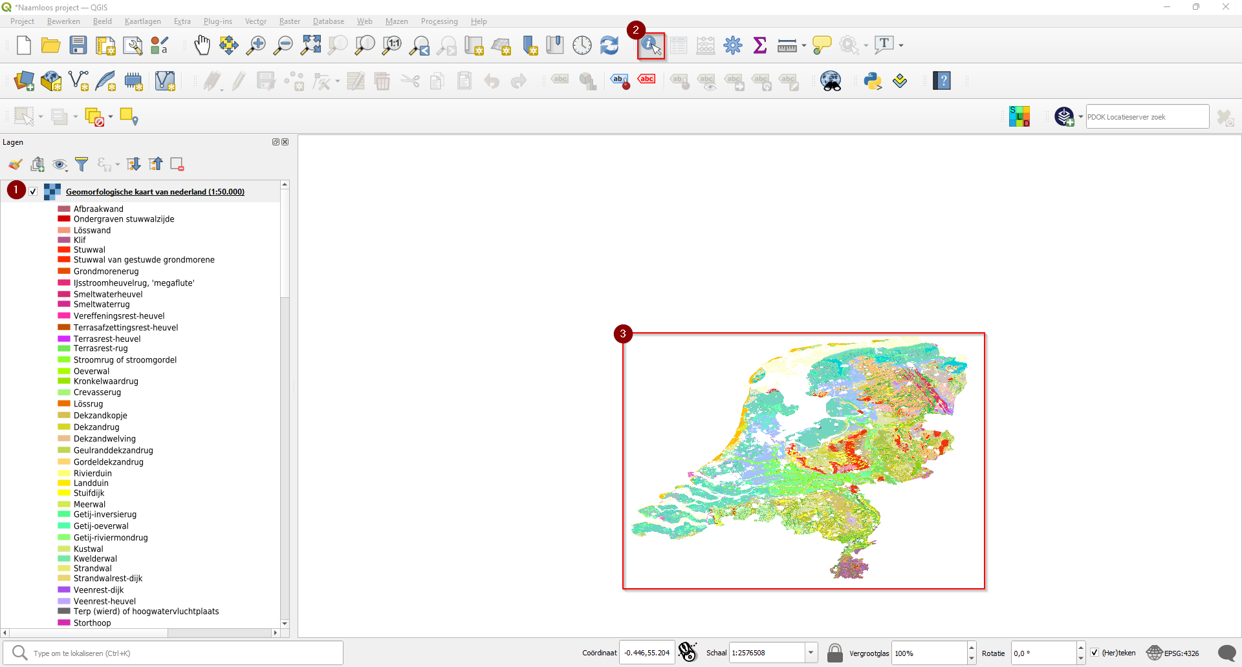
Task: Open the Deselect Features dropdown arrow
Action: pos(111,116)
